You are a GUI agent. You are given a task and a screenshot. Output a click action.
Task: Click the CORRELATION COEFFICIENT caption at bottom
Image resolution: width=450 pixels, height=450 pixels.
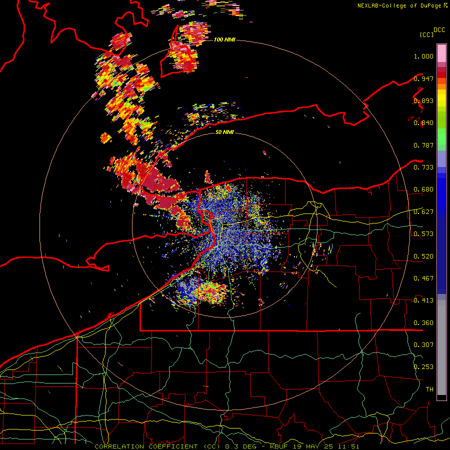point(226,446)
